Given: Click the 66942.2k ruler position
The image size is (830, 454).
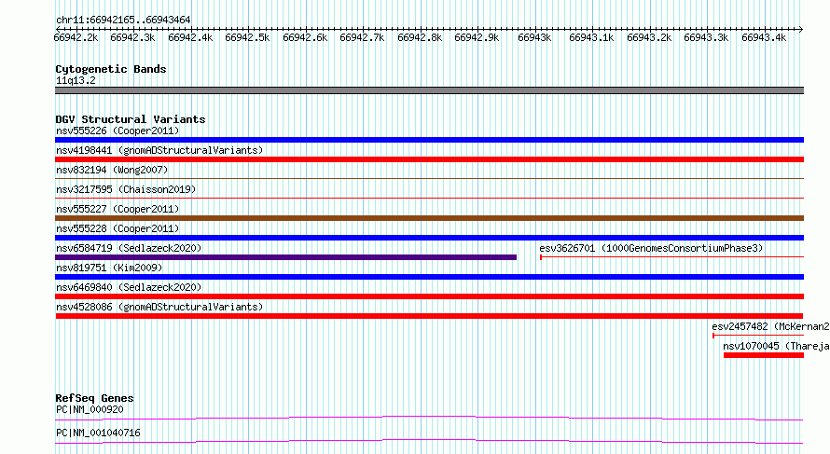Looking at the screenshot, I should [76, 37].
